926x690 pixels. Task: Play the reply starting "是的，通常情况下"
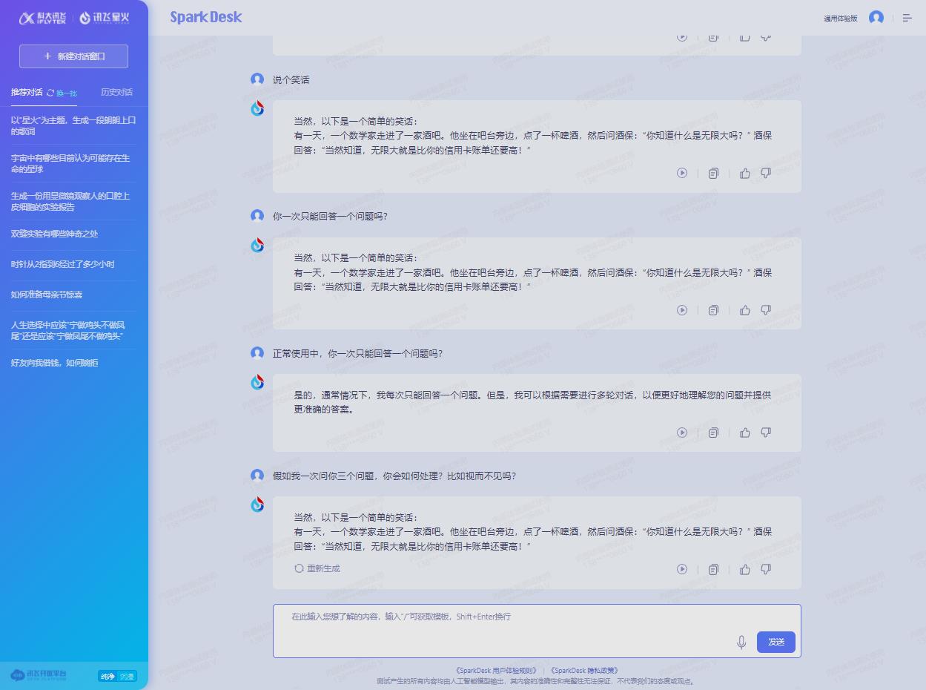click(682, 433)
